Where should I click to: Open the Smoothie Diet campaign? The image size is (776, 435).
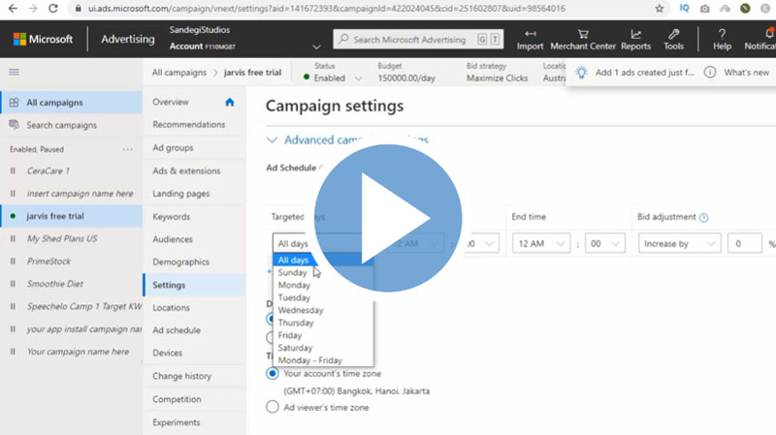click(55, 284)
